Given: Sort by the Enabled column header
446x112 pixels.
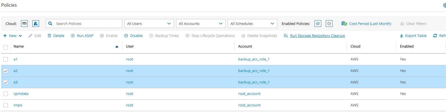Looking at the screenshot, I should pos(407,46).
